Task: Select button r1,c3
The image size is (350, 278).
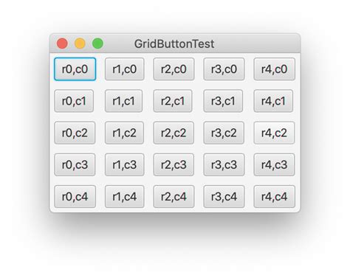Action: (x=124, y=164)
